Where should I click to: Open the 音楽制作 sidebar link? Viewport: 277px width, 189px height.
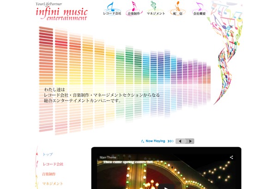[49, 174]
